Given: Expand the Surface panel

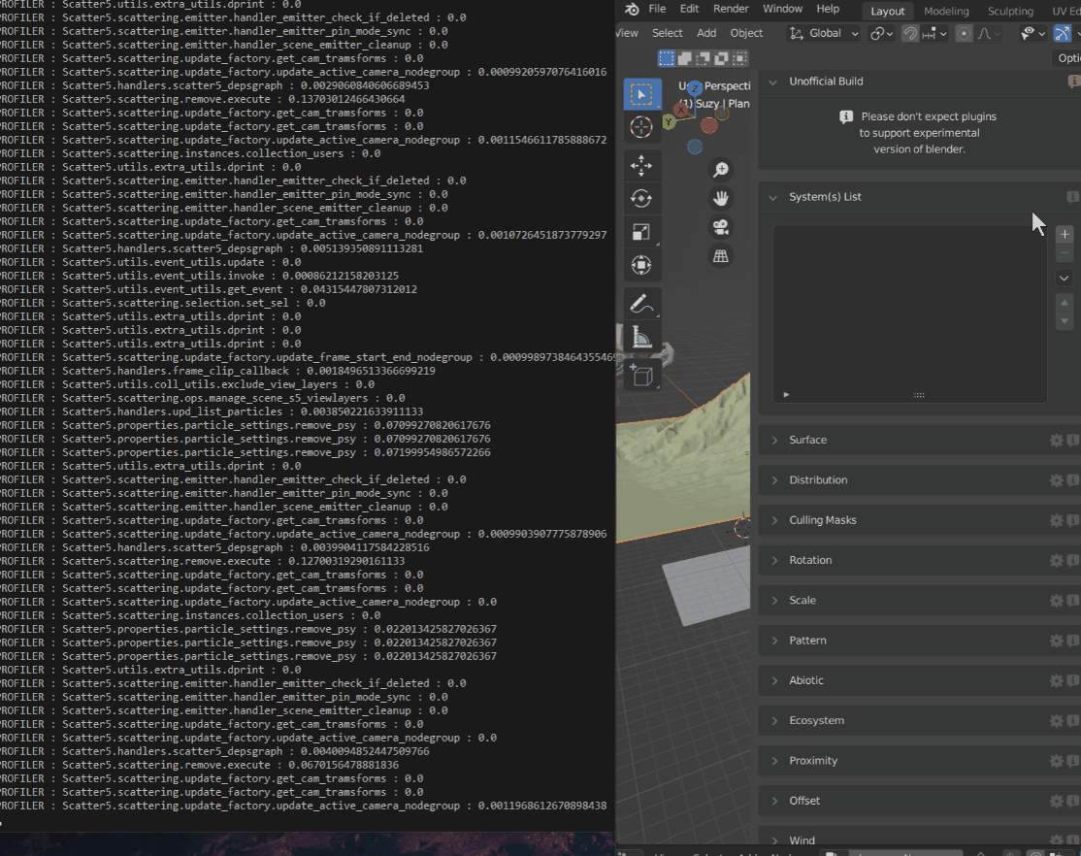Looking at the screenshot, I should tap(774, 440).
